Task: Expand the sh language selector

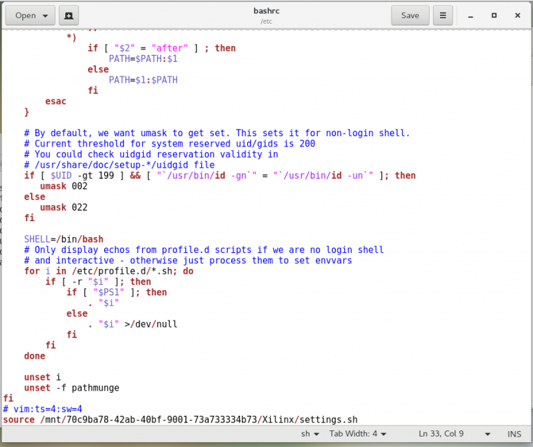Action: pos(309,433)
